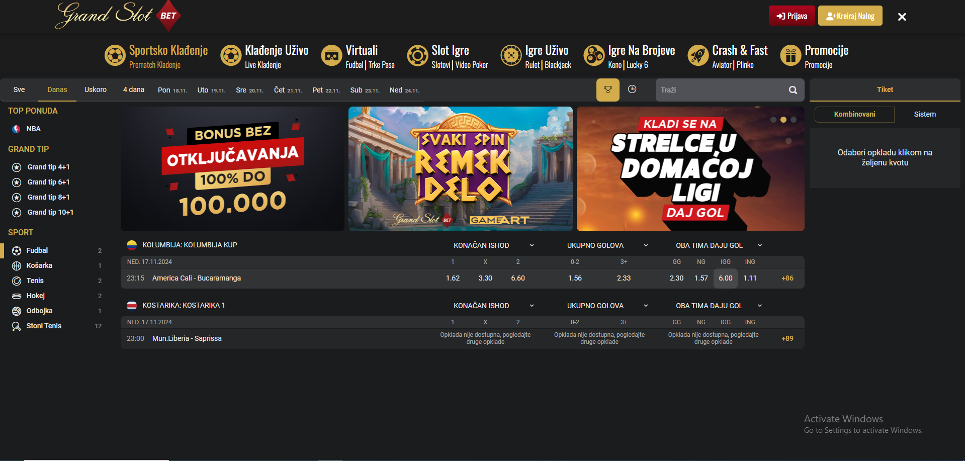Open Igre Na Brojeve balls icon
The height and width of the screenshot is (461, 965).
click(594, 55)
